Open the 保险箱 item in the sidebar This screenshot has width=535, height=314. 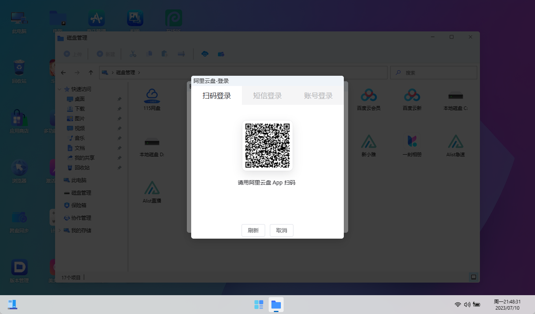[x=79, y=205]
